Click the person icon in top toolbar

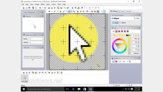(x=82, y=8)
